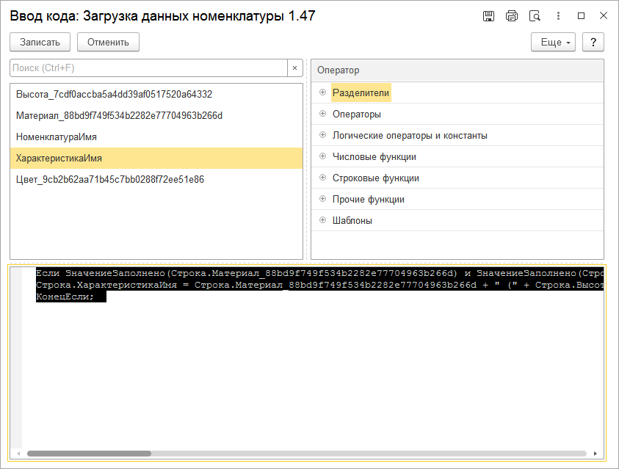Viewport: 619px width, 469px height.
Task: Expand the Строковые функции node
Action: (322, 178)
